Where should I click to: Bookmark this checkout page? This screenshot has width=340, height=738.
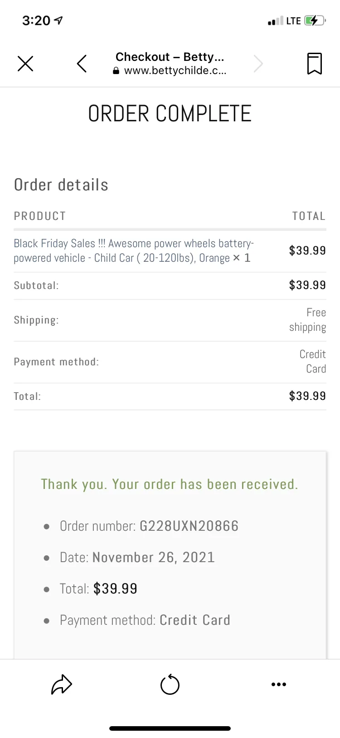pos(315,64)
